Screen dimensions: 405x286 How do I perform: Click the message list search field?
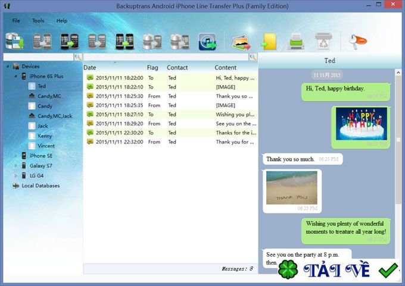166,57
